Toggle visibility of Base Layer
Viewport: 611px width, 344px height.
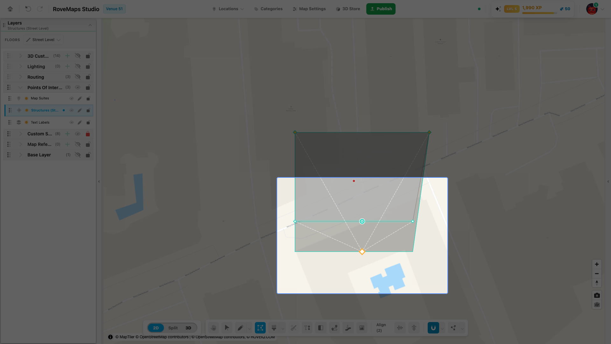[x=77, y=155]
